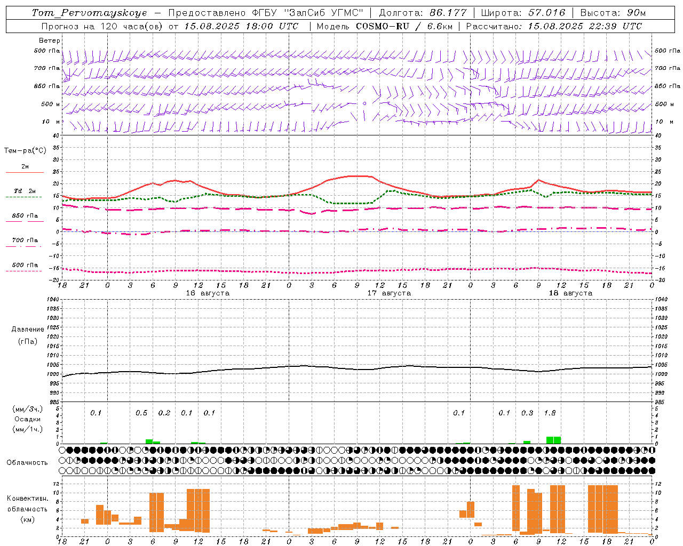Click the 2м legend entry under Тем-ра
This screenshot has height=546, width=683.
pyautogui.click(x=25, y=167)
